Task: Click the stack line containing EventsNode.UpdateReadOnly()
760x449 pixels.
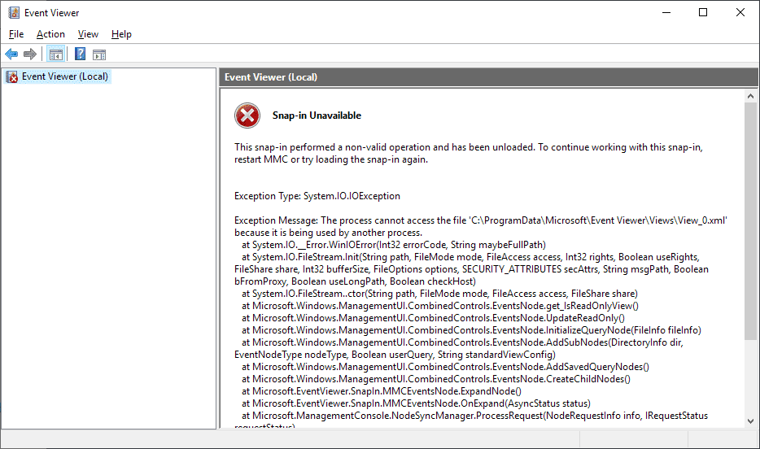Action: point(434,318)
